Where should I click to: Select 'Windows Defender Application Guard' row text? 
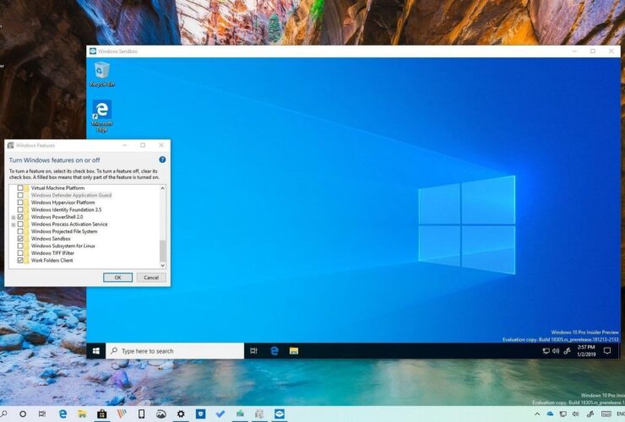pos(71,195)
